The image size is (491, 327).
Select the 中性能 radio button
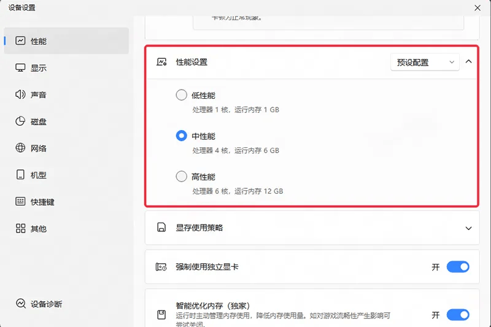[181, 136]
